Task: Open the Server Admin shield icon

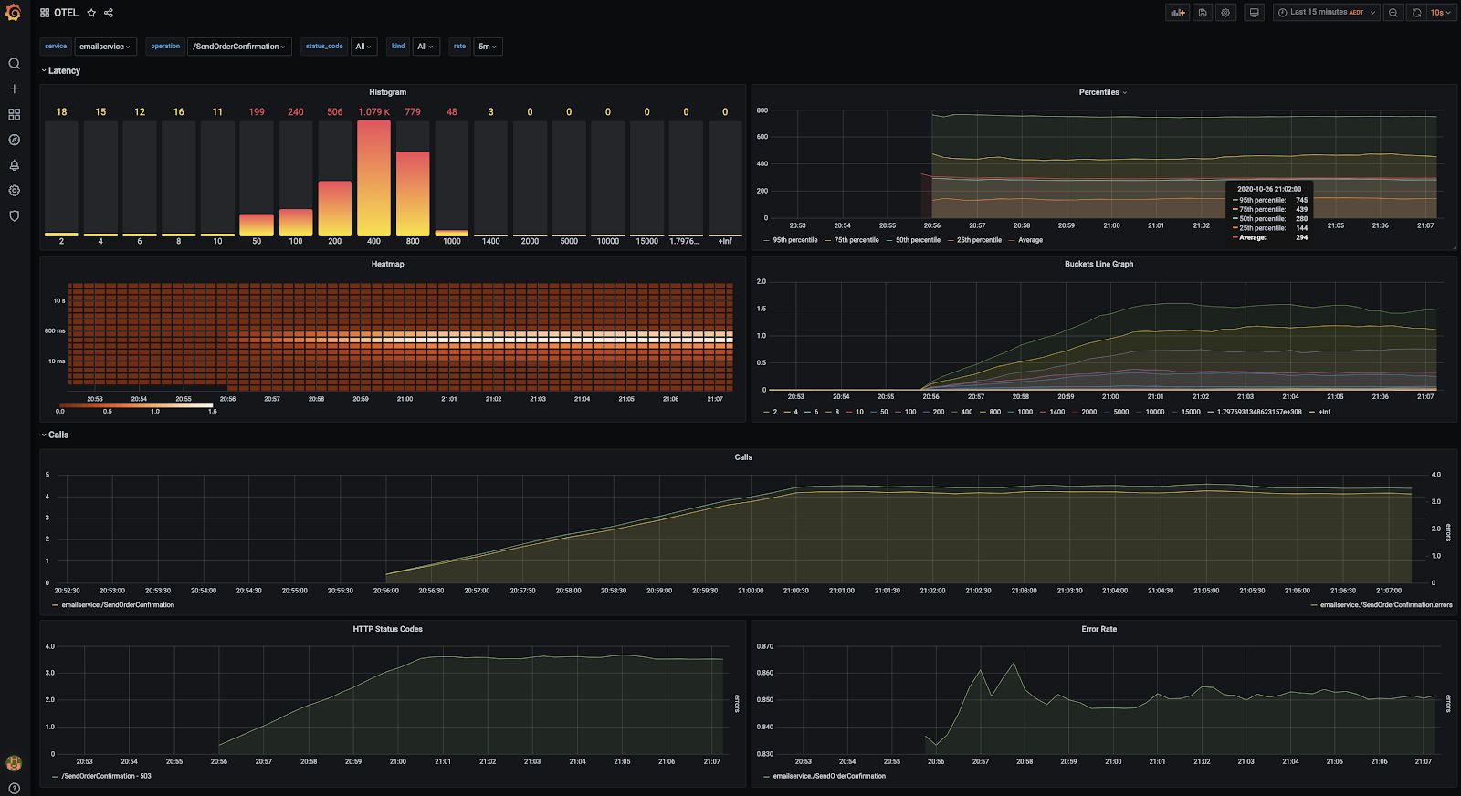Action: click(14, 216)
